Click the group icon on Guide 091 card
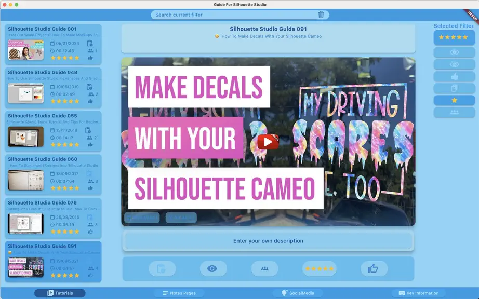 point(91,268)
